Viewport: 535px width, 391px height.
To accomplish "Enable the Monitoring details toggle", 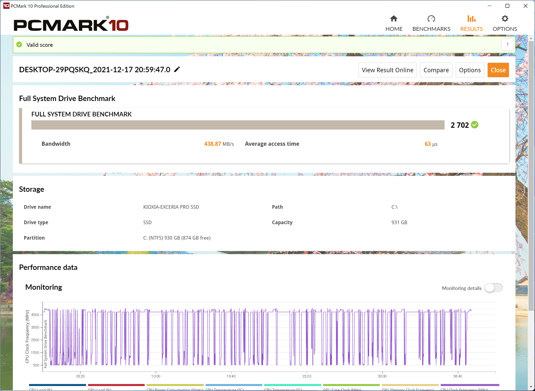I will pyautogui.click(x=493, y=288).
